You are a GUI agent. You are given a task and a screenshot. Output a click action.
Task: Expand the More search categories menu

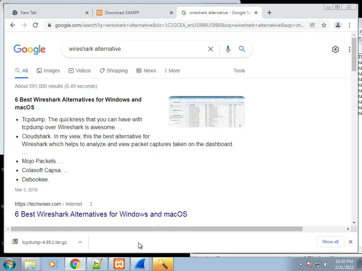[x=172, y=71]
